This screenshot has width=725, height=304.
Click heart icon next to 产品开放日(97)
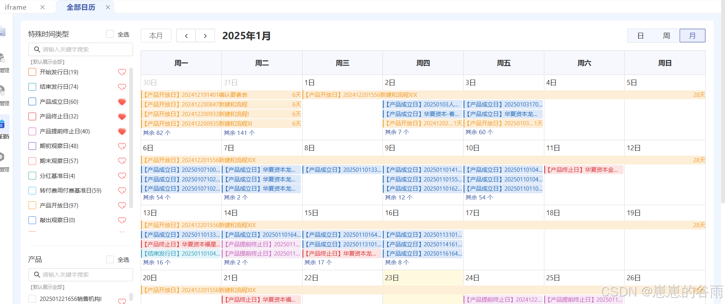point(122,205)
